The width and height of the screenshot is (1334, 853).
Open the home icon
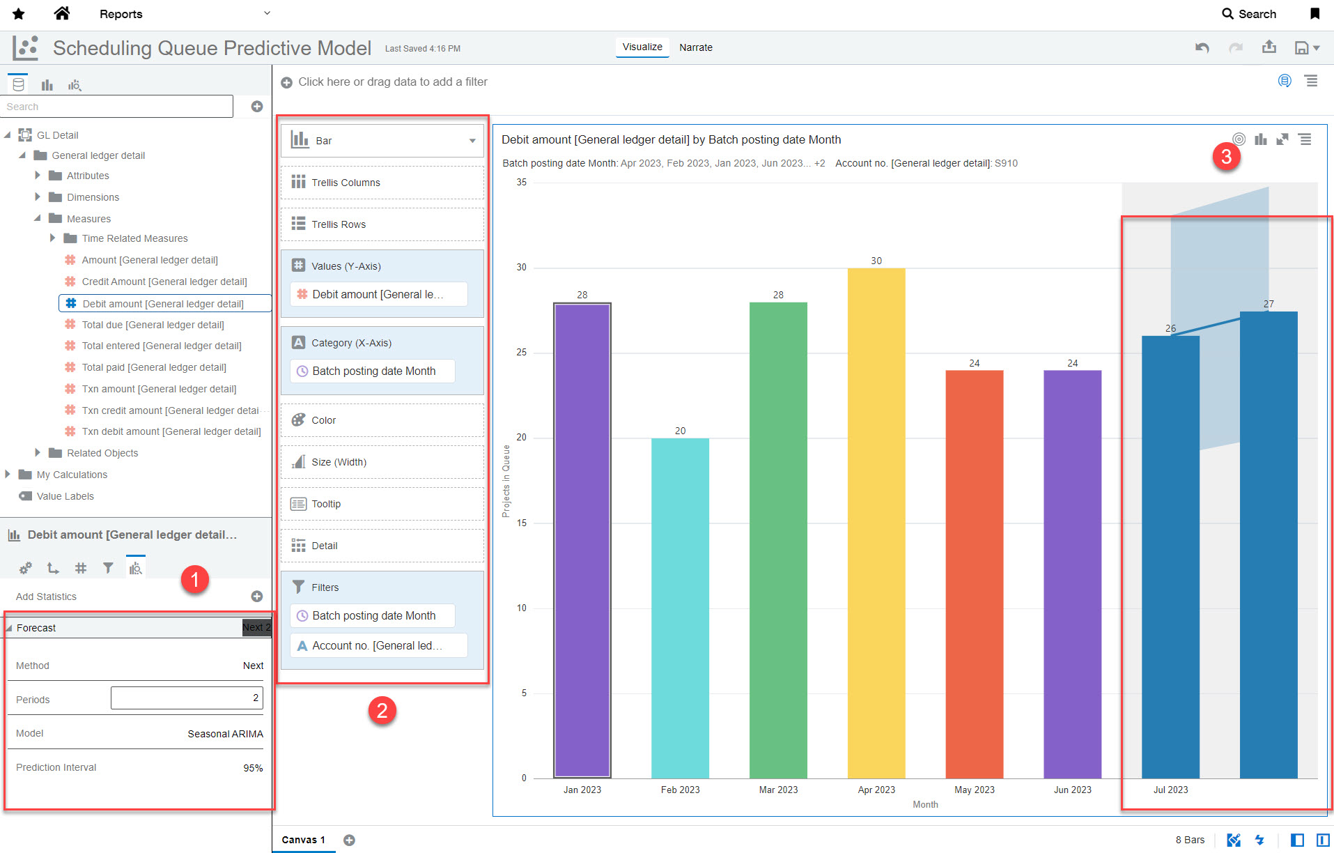point(61,13)
